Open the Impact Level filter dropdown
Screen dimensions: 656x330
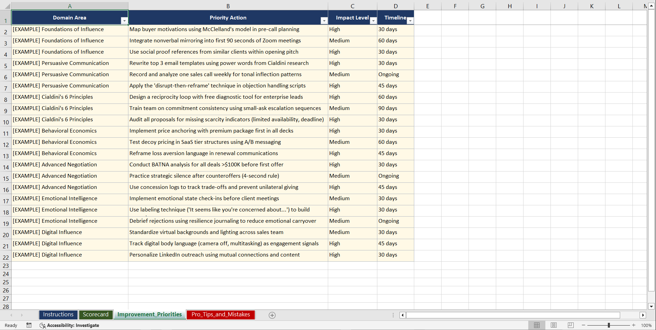pyautogui.click(x=373, y=20)
